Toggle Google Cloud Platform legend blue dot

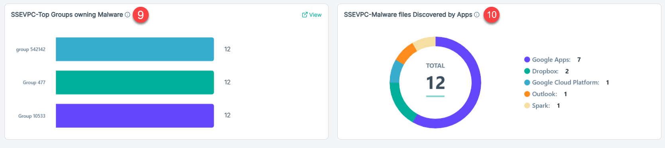tap(527, 82)
